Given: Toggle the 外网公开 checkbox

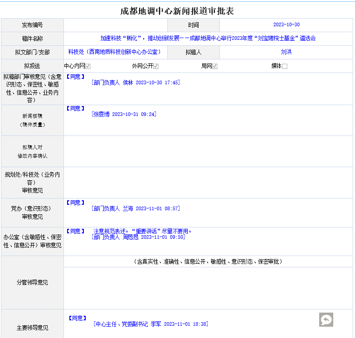Looking at the screenshot, I should tap(156, 66).
